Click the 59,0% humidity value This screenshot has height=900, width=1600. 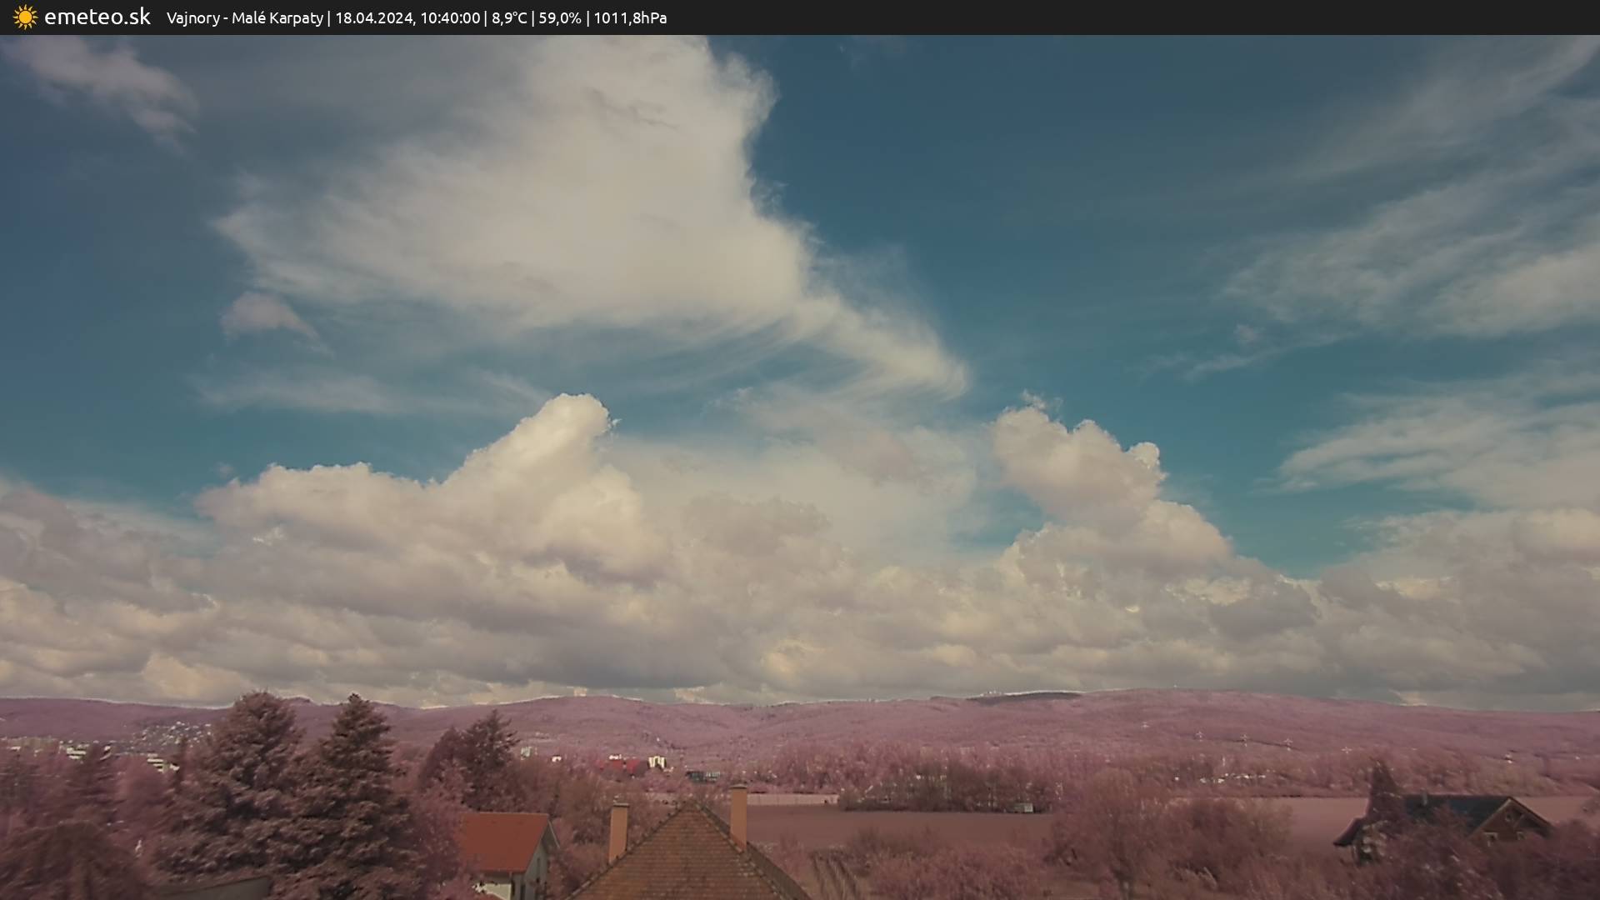point(559,18)
